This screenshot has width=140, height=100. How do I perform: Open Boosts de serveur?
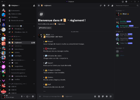[x=22, y=20]
